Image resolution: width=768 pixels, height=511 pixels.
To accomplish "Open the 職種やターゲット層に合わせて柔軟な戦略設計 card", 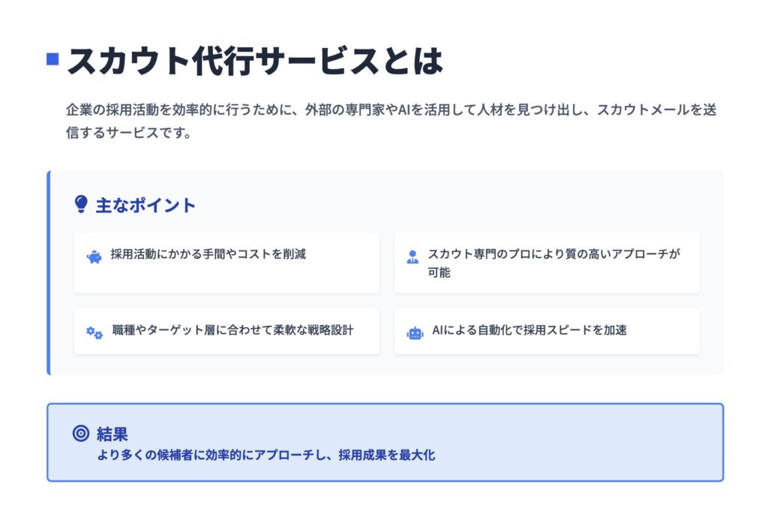I will (x=232, y=330).
